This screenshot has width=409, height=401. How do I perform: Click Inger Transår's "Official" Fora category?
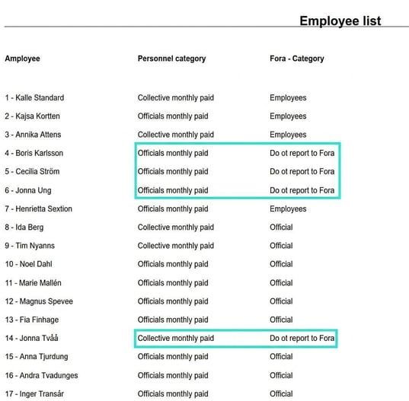click(281, 393)
